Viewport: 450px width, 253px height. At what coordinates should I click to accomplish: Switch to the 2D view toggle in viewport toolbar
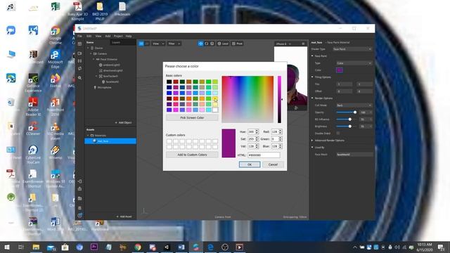[147, 44]
